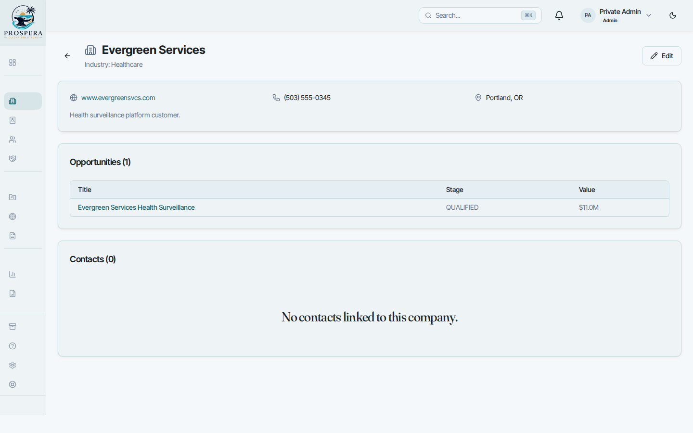Open the help question mark icon
The height and width of the screenshot is (433, 693).
pyautogui.click(x=13, y=346)
